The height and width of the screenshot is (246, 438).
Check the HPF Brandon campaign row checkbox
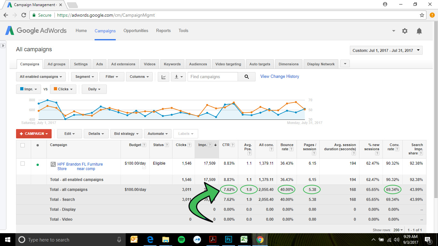[22, 163]
